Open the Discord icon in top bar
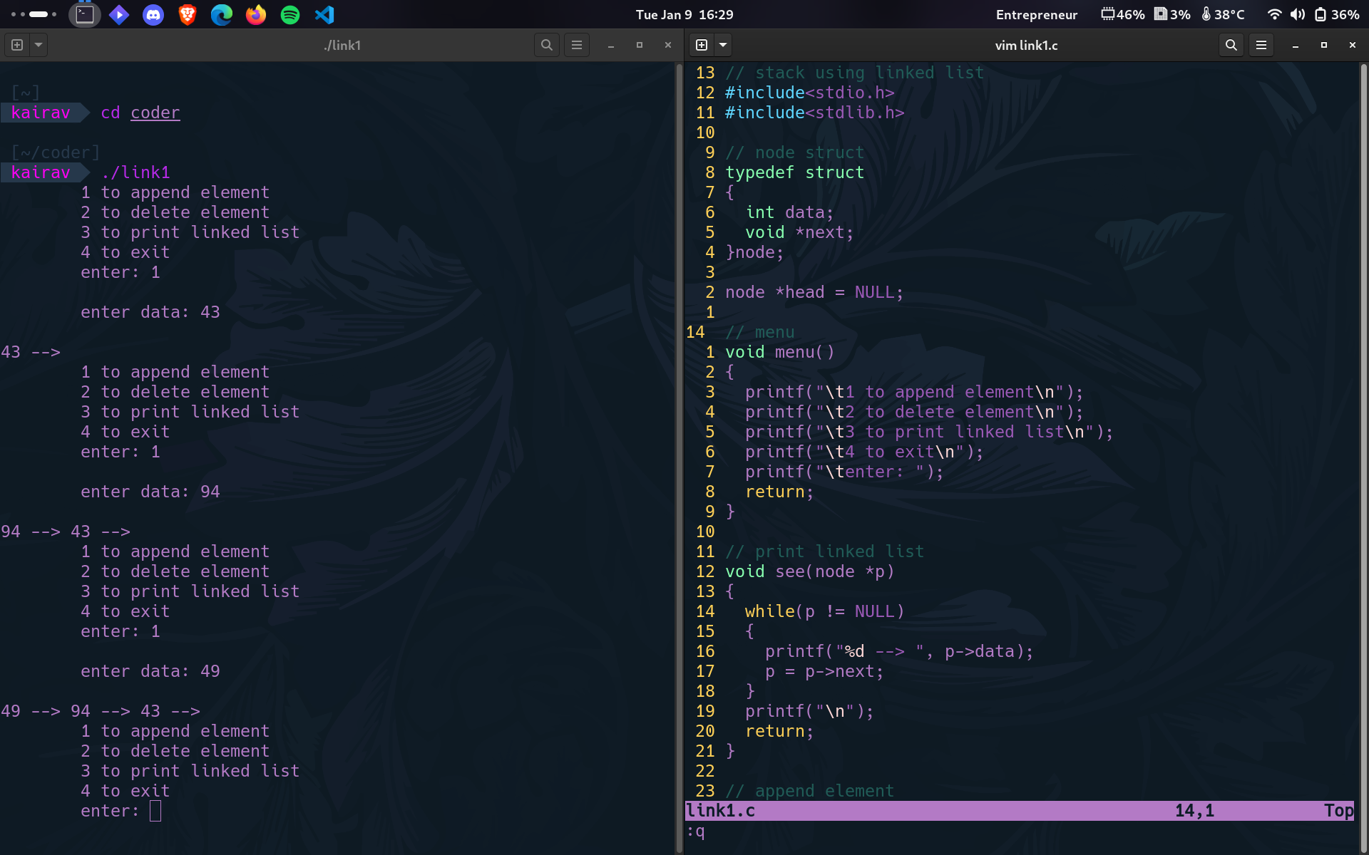 tap(153, 14)
